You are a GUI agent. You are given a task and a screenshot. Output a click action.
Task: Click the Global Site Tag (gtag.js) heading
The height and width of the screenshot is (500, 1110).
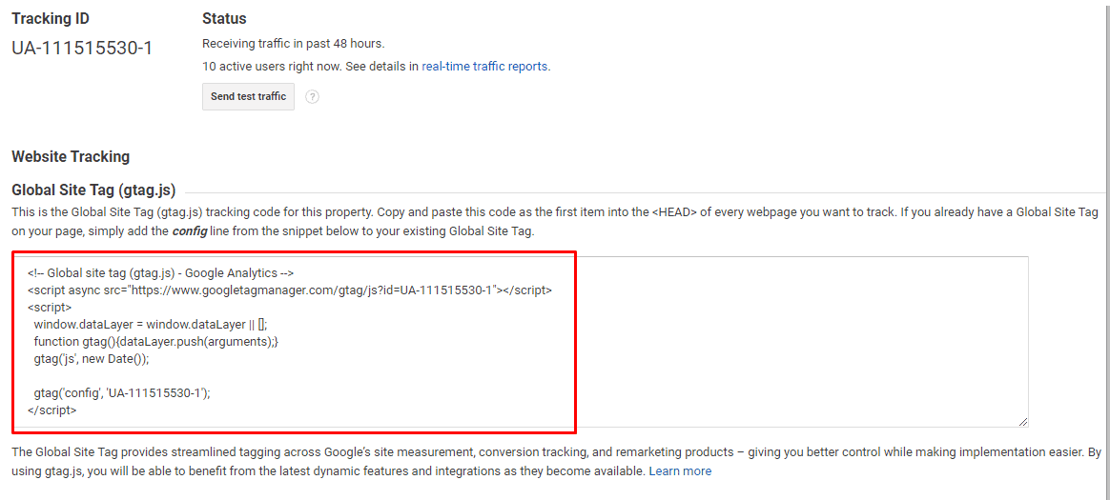pos(93,190)
